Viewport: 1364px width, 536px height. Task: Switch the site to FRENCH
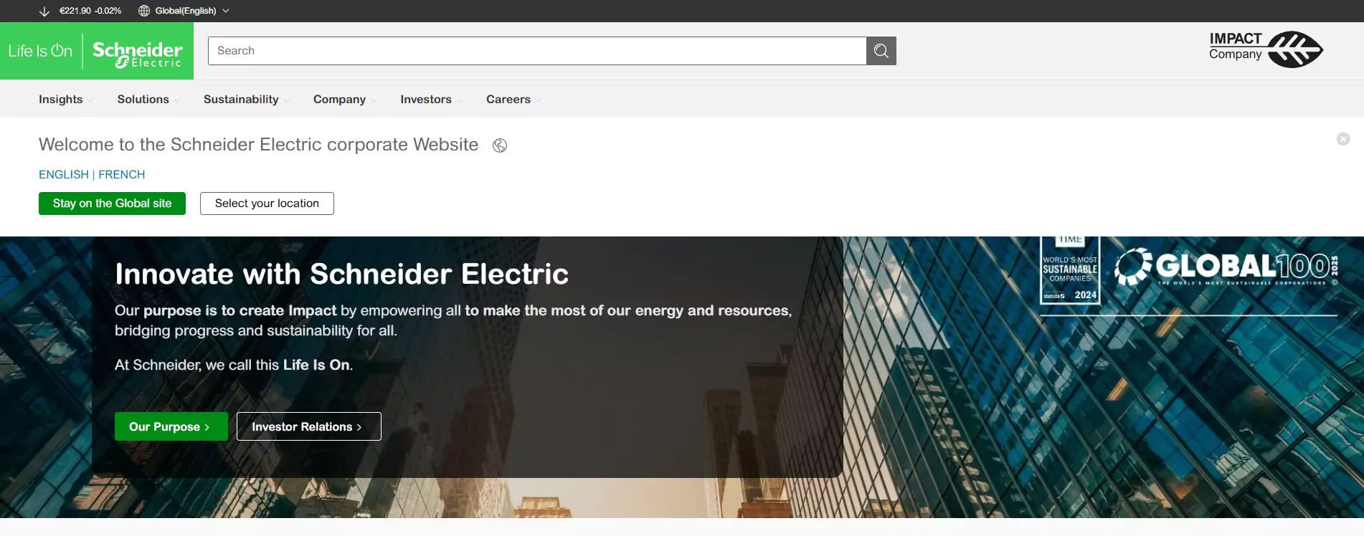tap(121, 174)
